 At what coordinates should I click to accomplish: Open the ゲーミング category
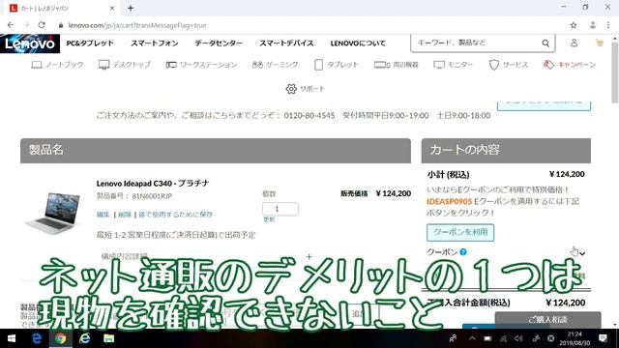point(275,65)
